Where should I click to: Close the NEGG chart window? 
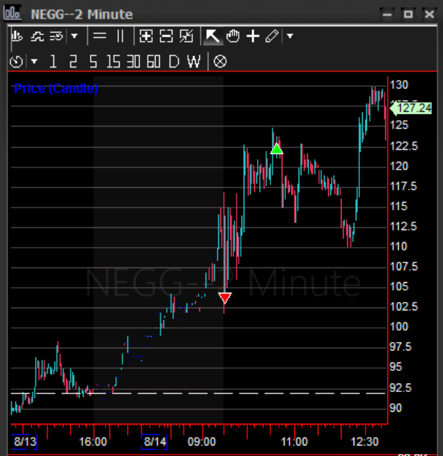(x=430, y=14)
